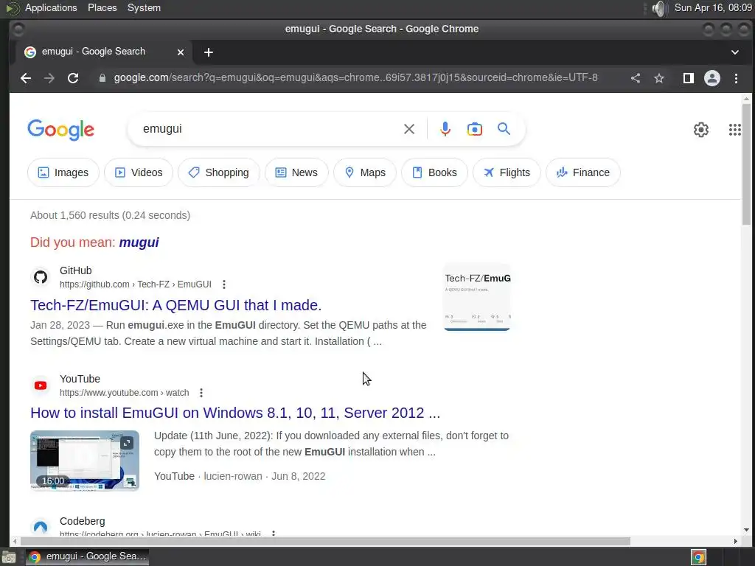
Task: Submit search with magnifier icon
Action: click(x=504, y=129)
